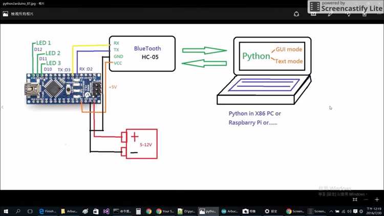The width and height of the screenshot is (384, 216).
Task: Click the fit-to-window icon at bottom right
Action: point(355,200)
